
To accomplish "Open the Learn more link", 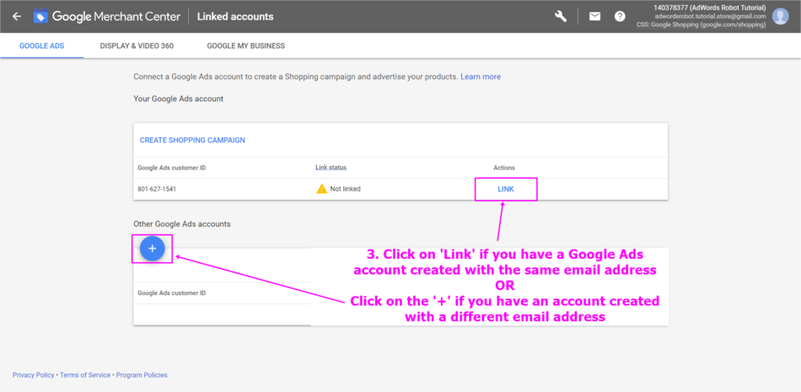I will [481, 77].
